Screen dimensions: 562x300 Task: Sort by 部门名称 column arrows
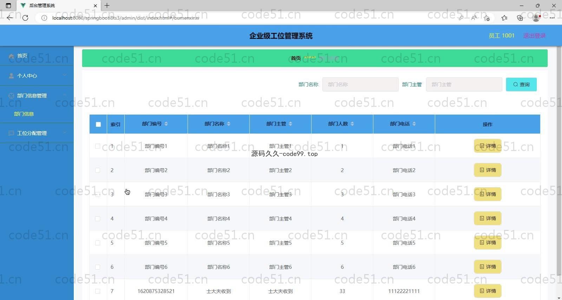pyautogui.click(x=229, y=124)
